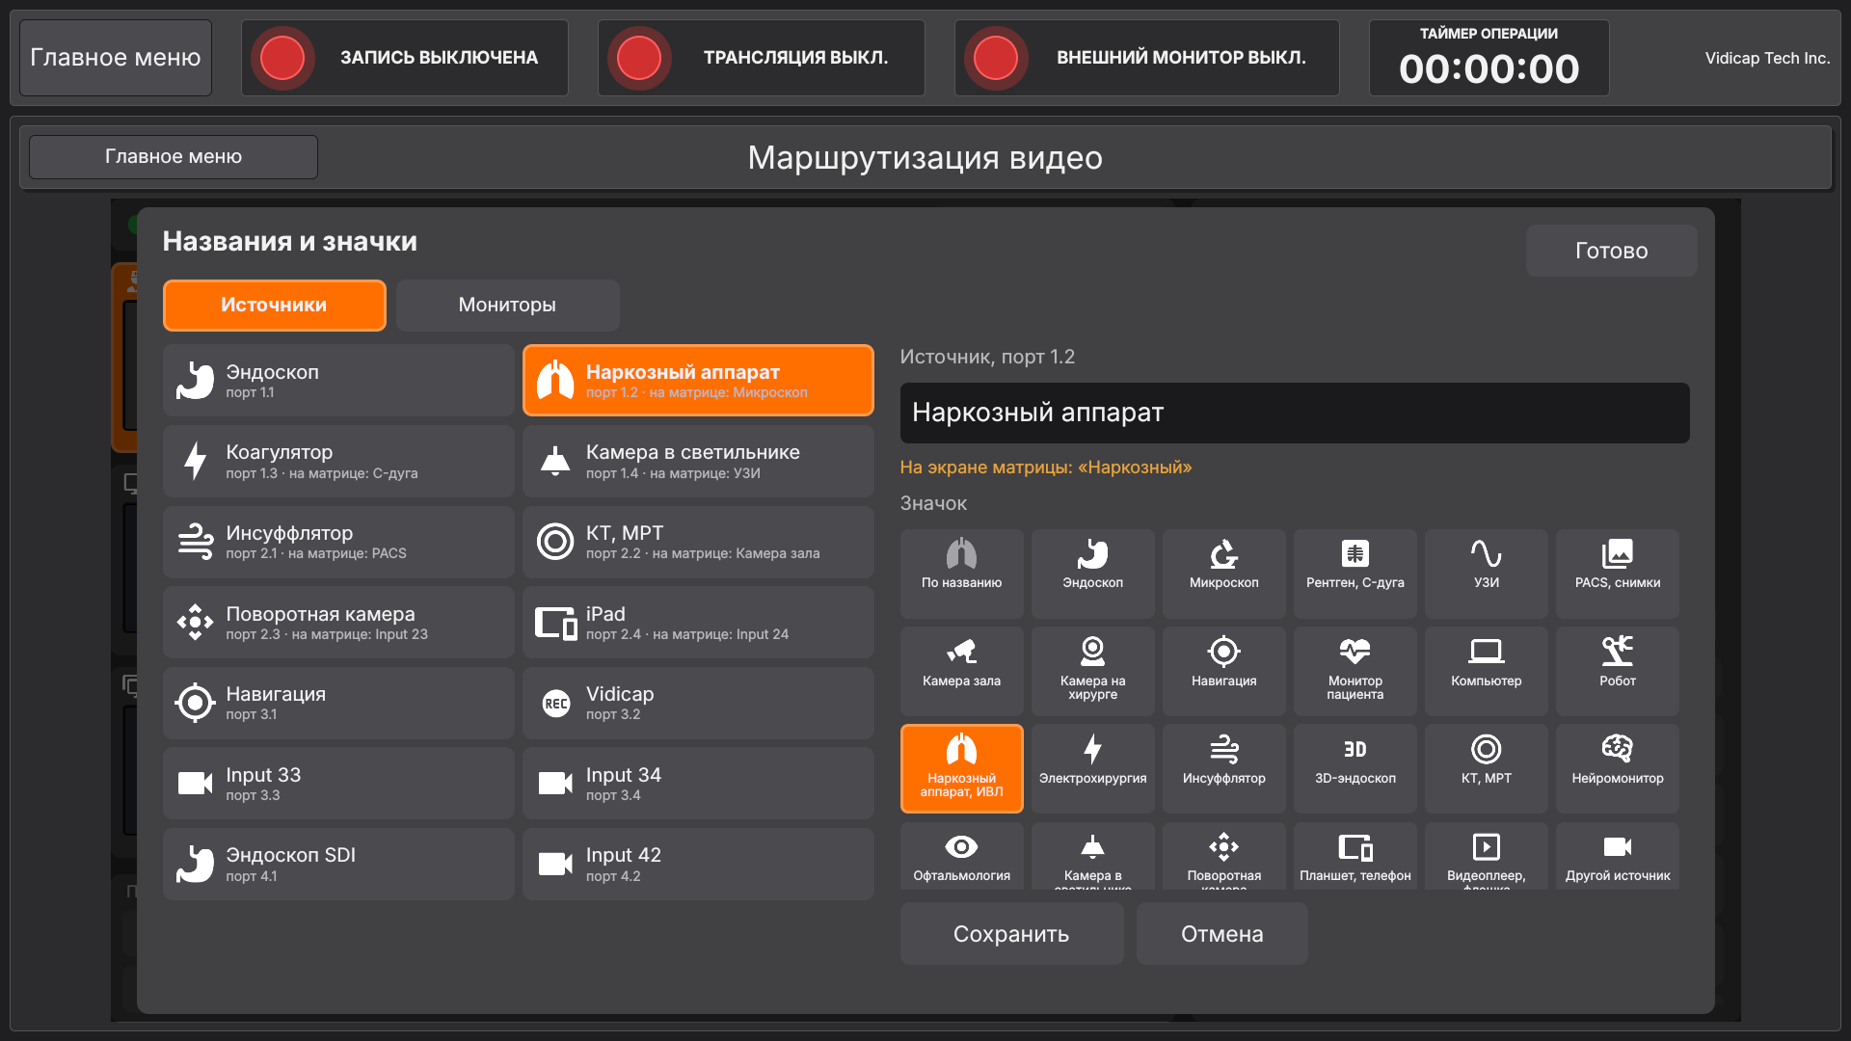Screen dimensions: 1851x1041
Task: Select the 3D-эндоскоп icon
Action: (x=1355, y=768)
